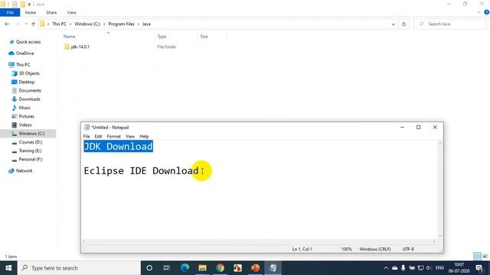Sort files by the Name column
The image size is (490, 275).
coord(70,37)
